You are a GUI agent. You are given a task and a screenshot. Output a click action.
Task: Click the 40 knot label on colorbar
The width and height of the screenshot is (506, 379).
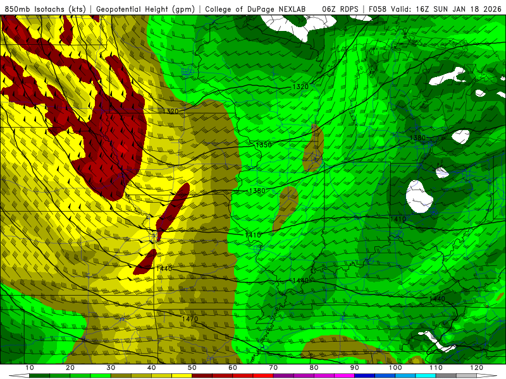pos(151,368)
